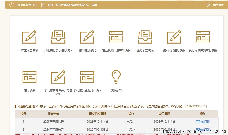This screenshot has width=228, height=135.
Task: Click the 公示日期 cell of 2025年年度报告
Action: pyautogui.click(x=164, y=122)
